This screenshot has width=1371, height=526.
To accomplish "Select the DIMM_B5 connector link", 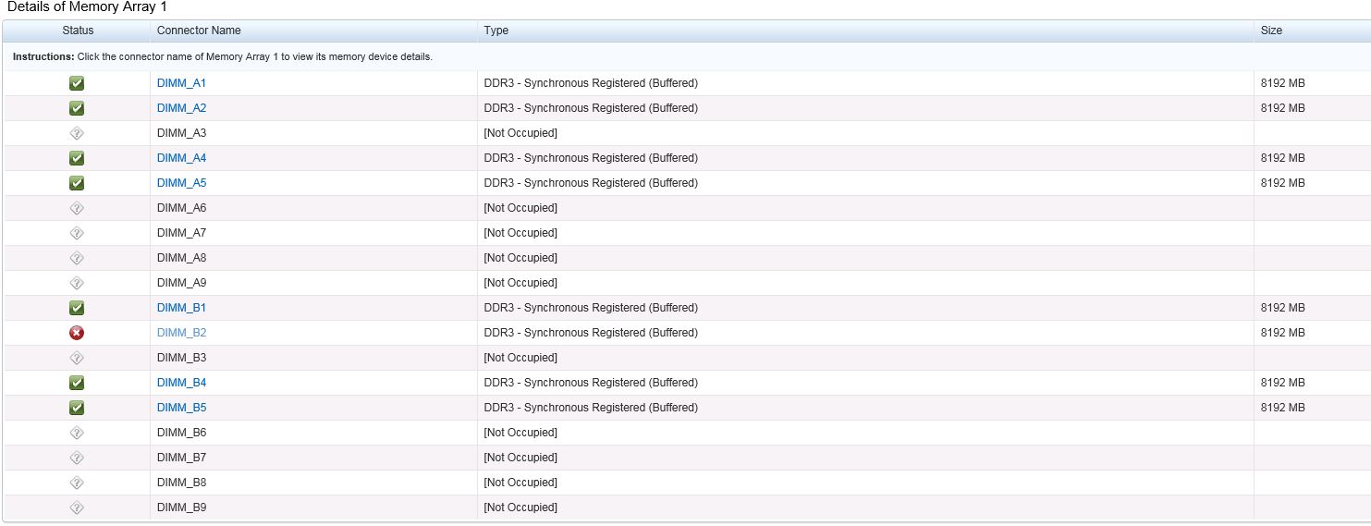I will (181, 408).
